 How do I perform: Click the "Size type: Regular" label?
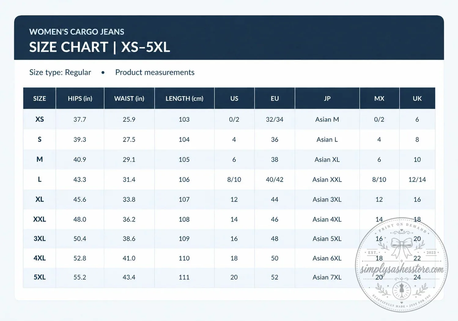(x=60, y=72)
